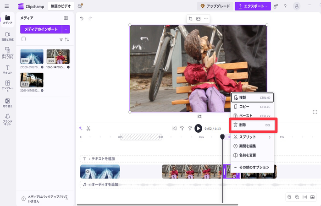Screen dimensions: 321x206
Task: Open the 記録と作成 camera panel
Action: pyautogui.click(x=7, y=36)
